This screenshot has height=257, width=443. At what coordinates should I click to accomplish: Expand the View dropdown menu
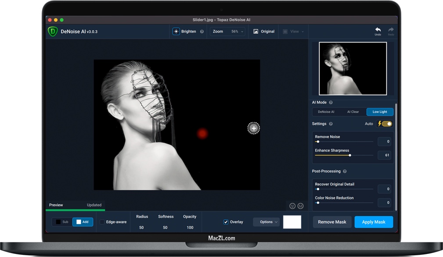[x=294, y=32]
